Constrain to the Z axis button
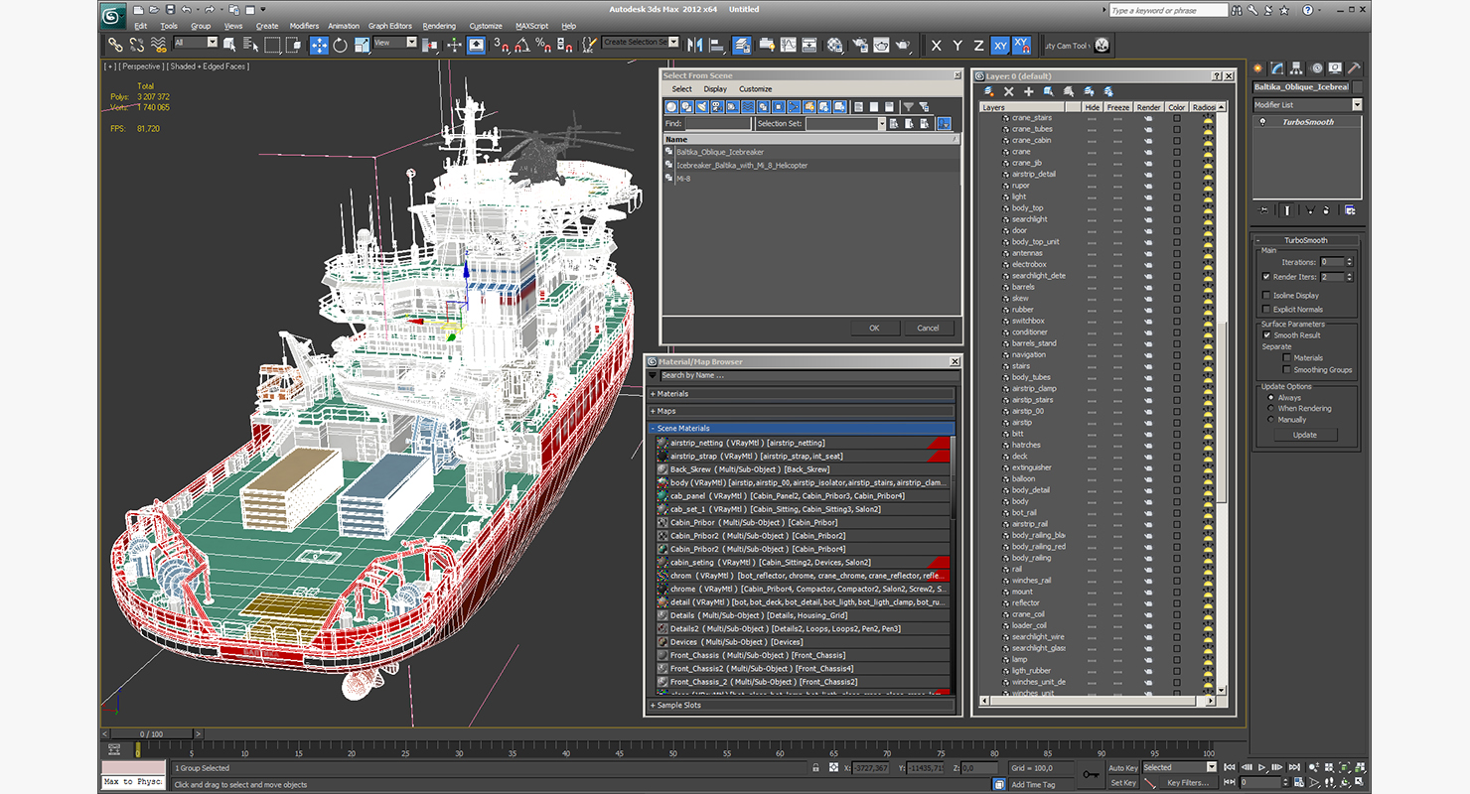The width and height of the screenshot is (1470, 794). (x=978, y=46)
